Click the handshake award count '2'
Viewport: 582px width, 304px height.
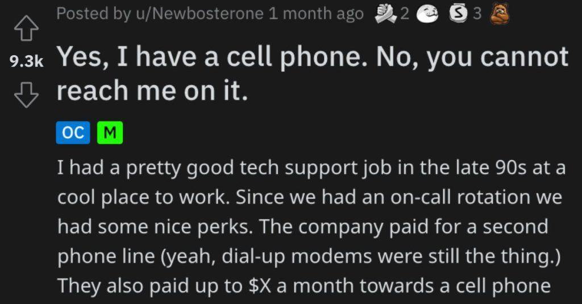coord(404,14)
